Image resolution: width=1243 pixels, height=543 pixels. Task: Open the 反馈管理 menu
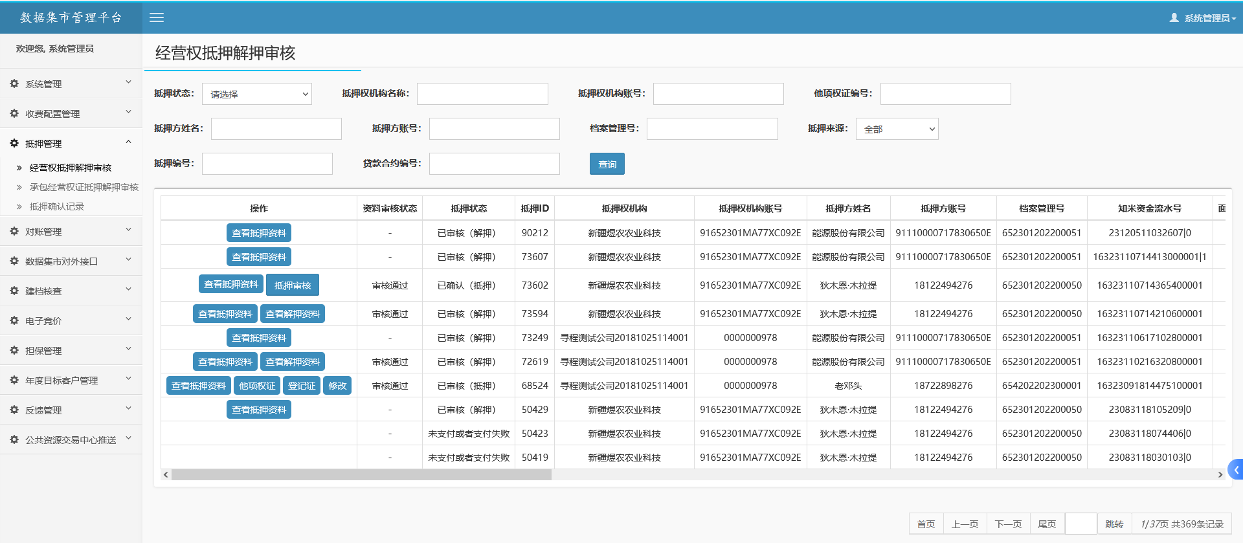(71, 410)
